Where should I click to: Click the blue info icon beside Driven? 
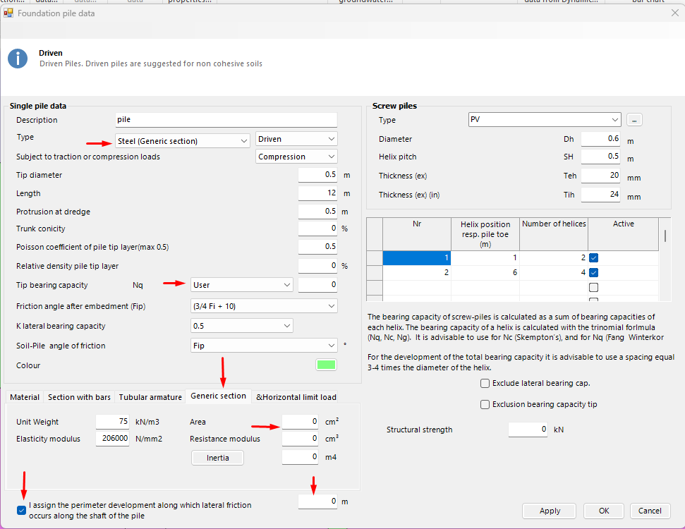(x=18, y=59)
